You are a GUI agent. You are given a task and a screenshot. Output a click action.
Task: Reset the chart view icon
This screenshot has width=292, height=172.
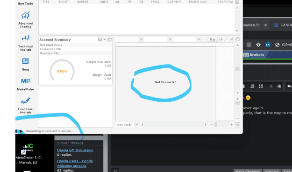pos(238,125)
